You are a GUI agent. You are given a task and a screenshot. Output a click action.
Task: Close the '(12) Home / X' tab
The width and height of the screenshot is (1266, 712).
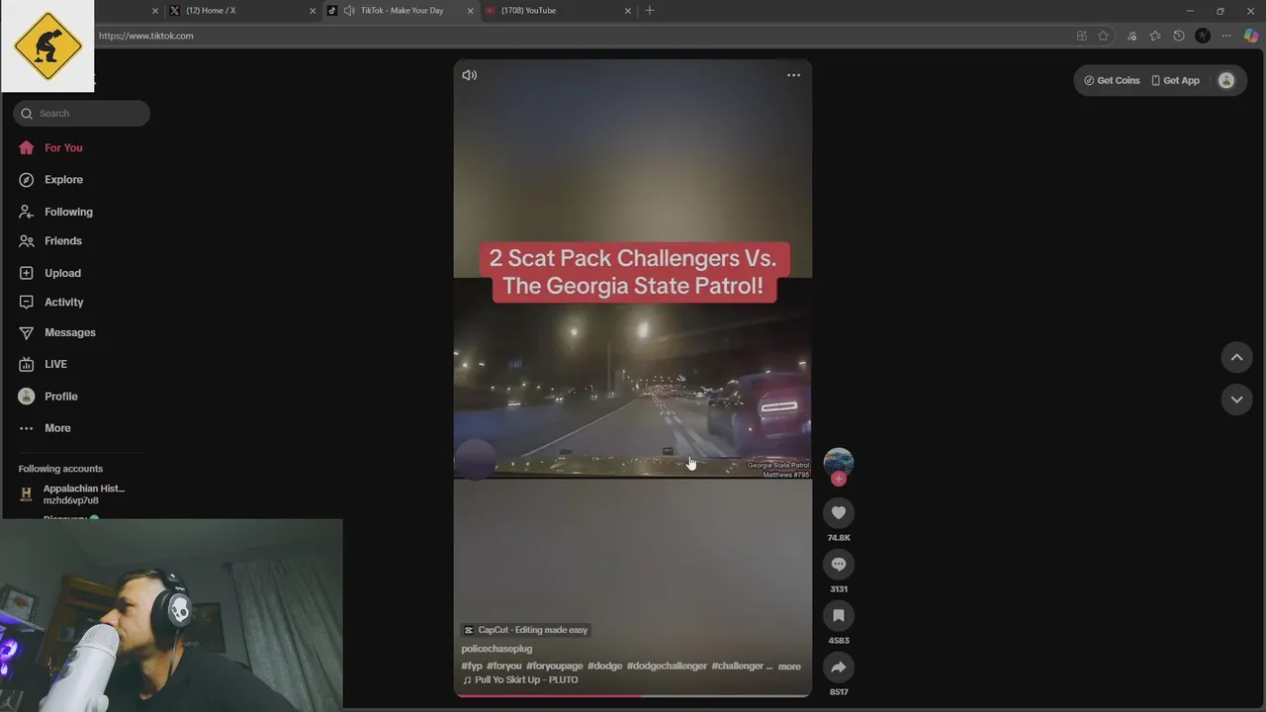313,11
